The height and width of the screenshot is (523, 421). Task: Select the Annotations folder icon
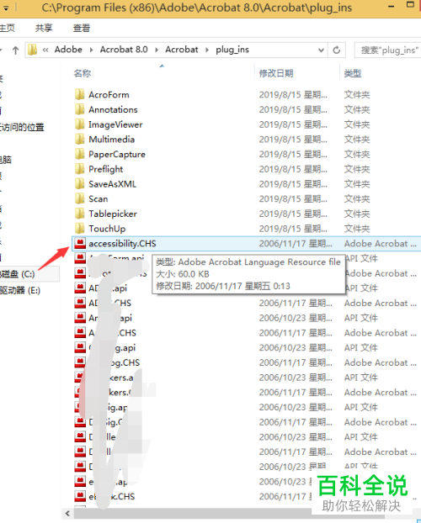(79, 109)
